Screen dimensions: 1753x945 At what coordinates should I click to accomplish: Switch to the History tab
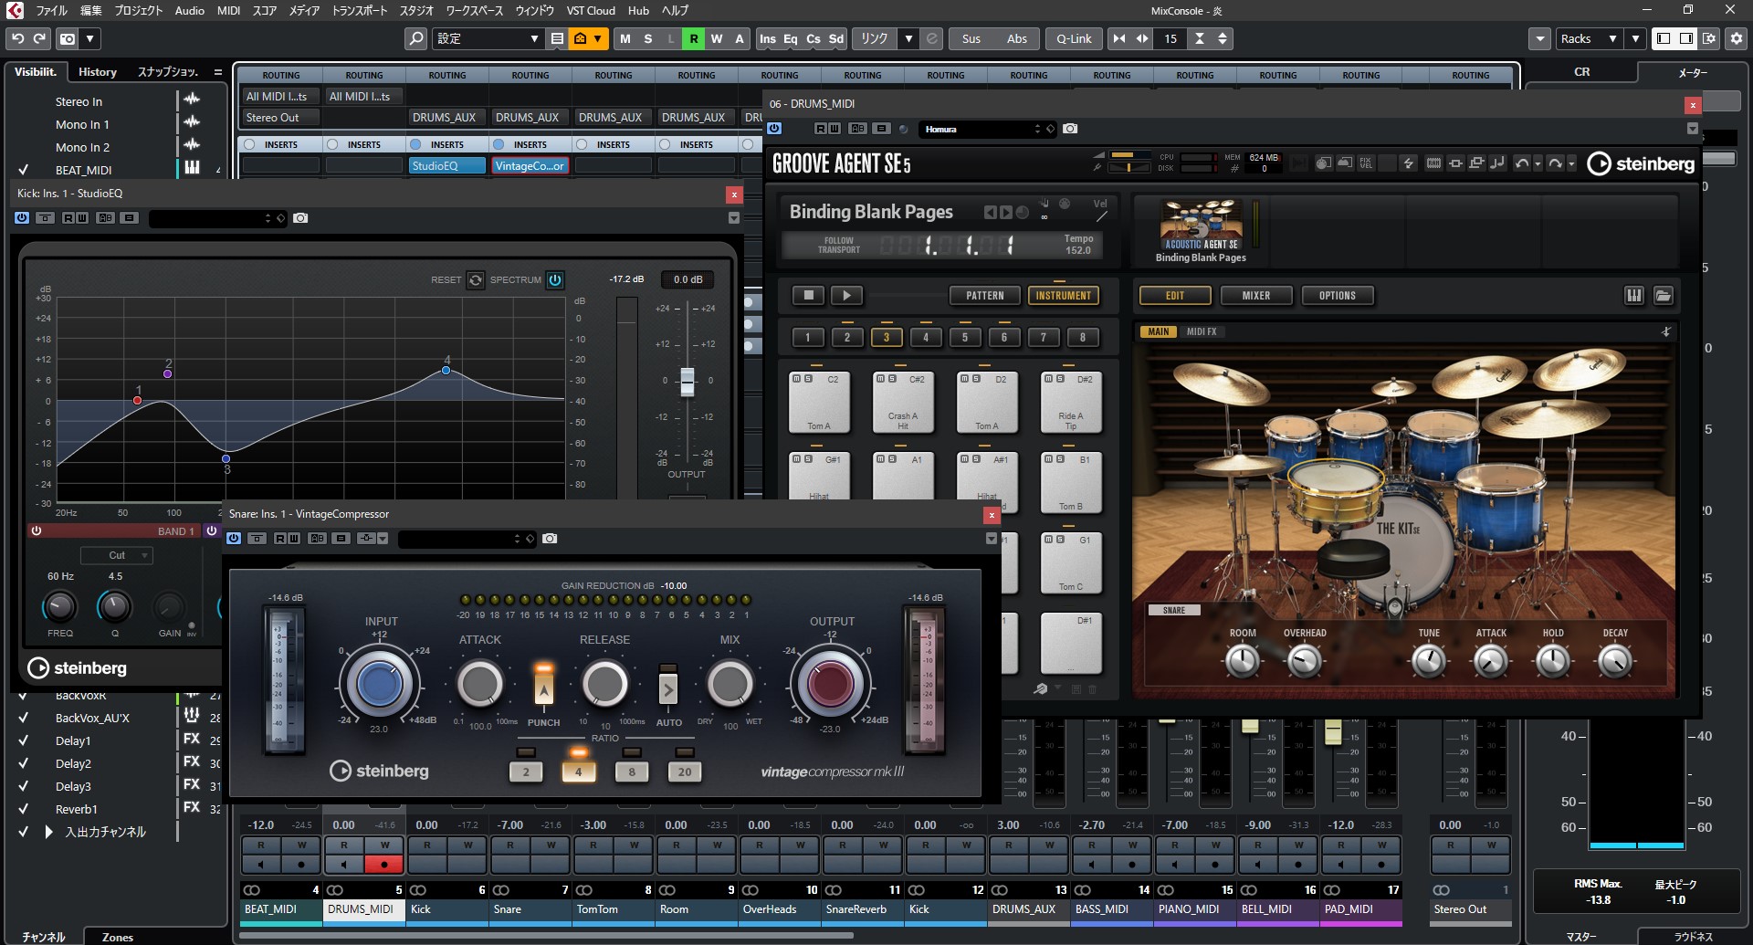point(98,71)
